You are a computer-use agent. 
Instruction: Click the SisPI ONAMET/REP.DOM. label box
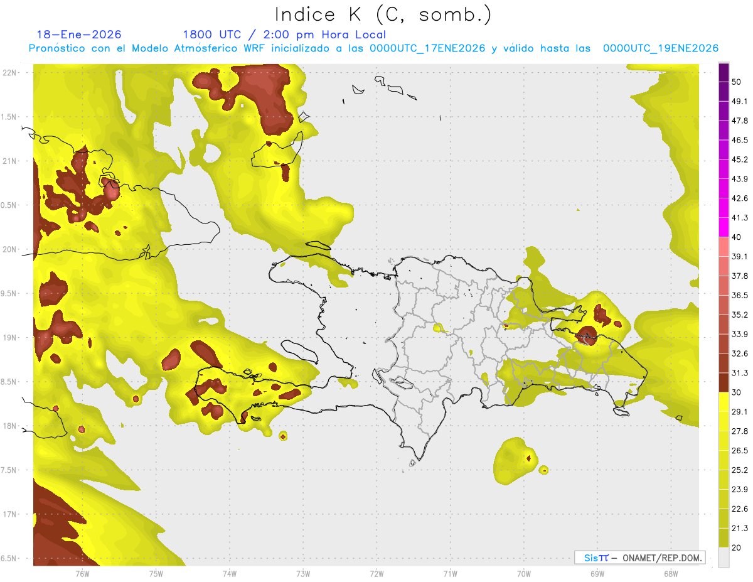pos(639,558)
